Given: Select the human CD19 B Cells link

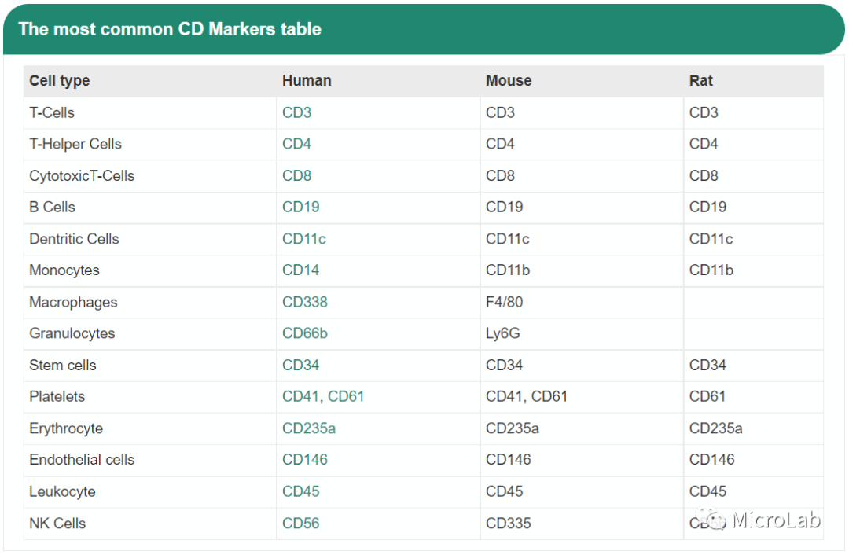Looking at the screenshot, I should tap(301, 207).
